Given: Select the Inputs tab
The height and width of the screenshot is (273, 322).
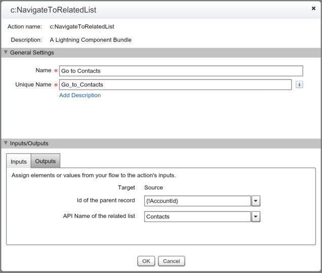Looking at the screenshot, I should click(19, 162).
